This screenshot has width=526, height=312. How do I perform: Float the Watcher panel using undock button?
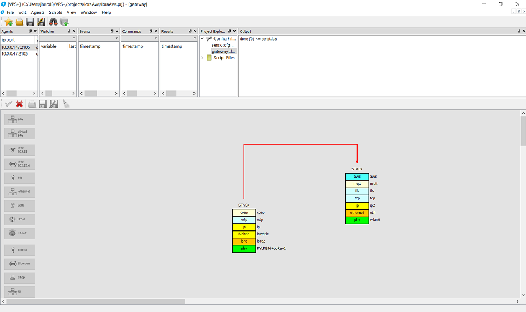point(68,32)
